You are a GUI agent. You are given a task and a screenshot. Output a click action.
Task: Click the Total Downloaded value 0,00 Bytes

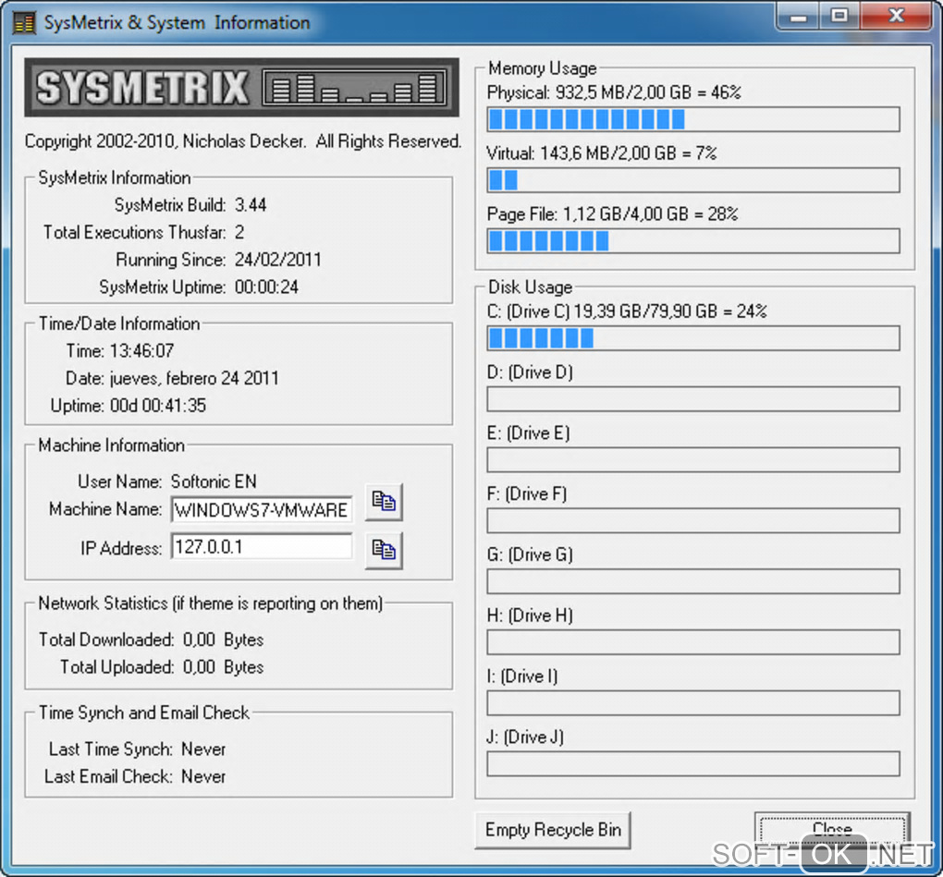click(x=223, y=639)
